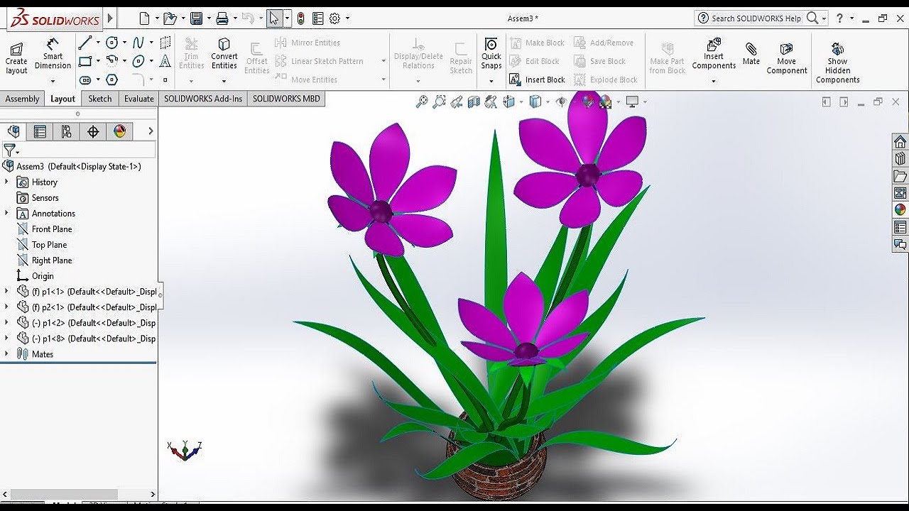
Task: Select the Circle sketch tool
Action: pyautogui.click(x=111, y=43)
